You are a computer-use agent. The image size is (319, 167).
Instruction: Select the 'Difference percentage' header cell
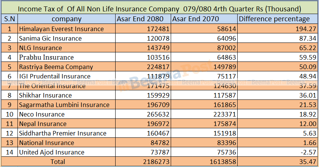tap(275, 19)
